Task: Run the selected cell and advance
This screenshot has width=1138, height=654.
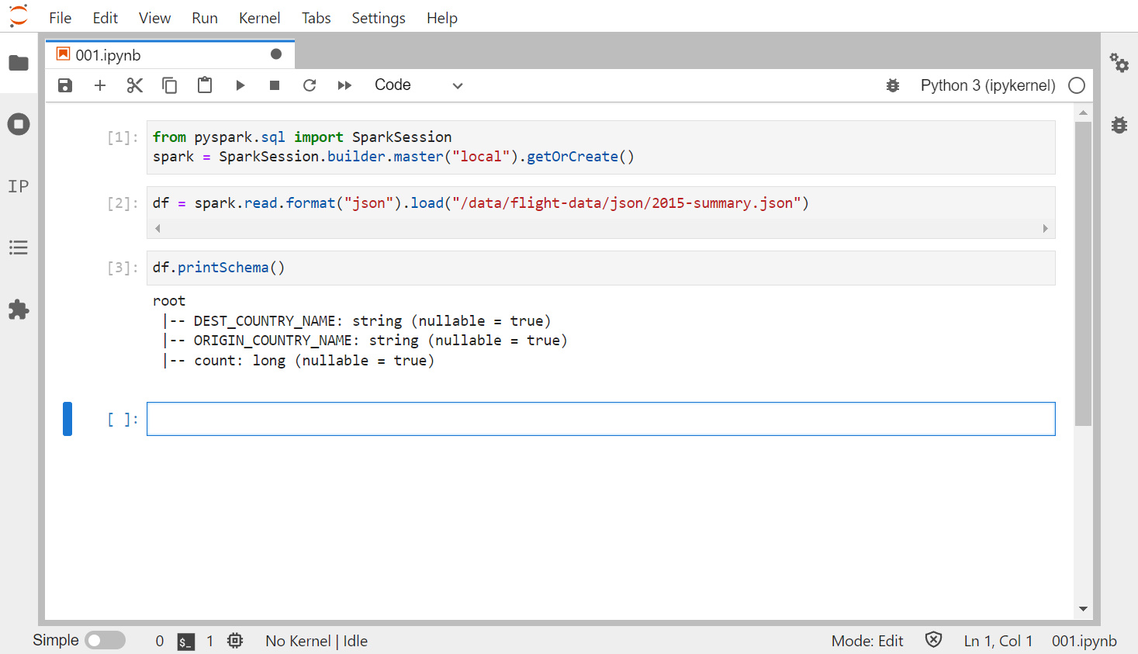Action: 240,85
